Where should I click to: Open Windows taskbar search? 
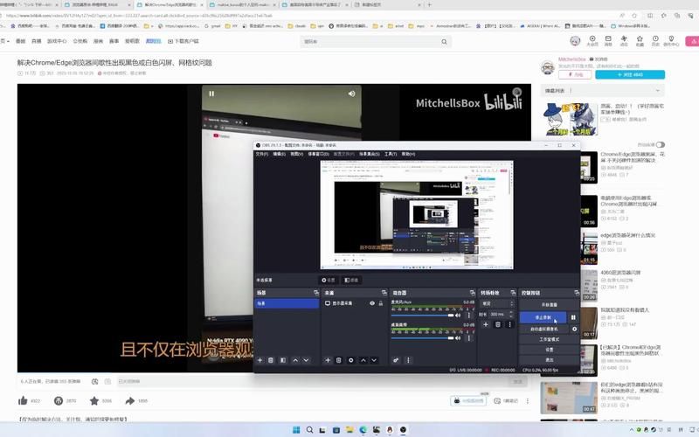click(x=309, y=430)
